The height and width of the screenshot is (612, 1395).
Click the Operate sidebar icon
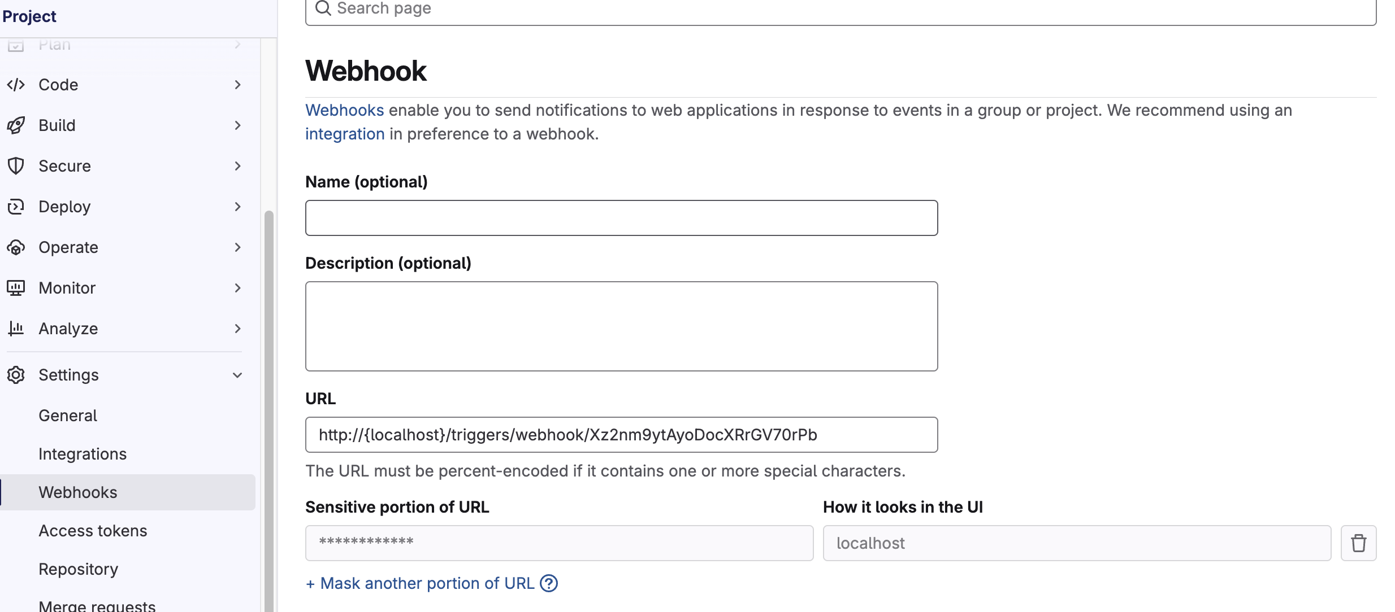(16, 247)
